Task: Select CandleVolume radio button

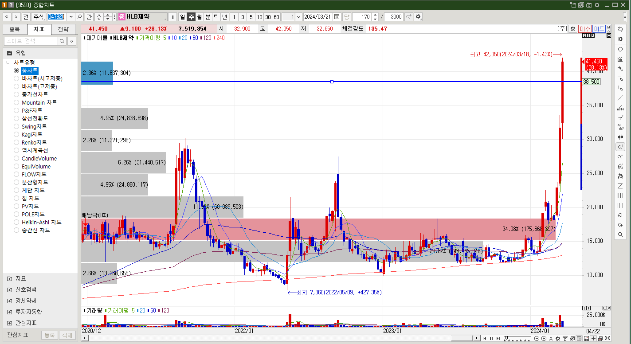Action: tap(17, 158)
